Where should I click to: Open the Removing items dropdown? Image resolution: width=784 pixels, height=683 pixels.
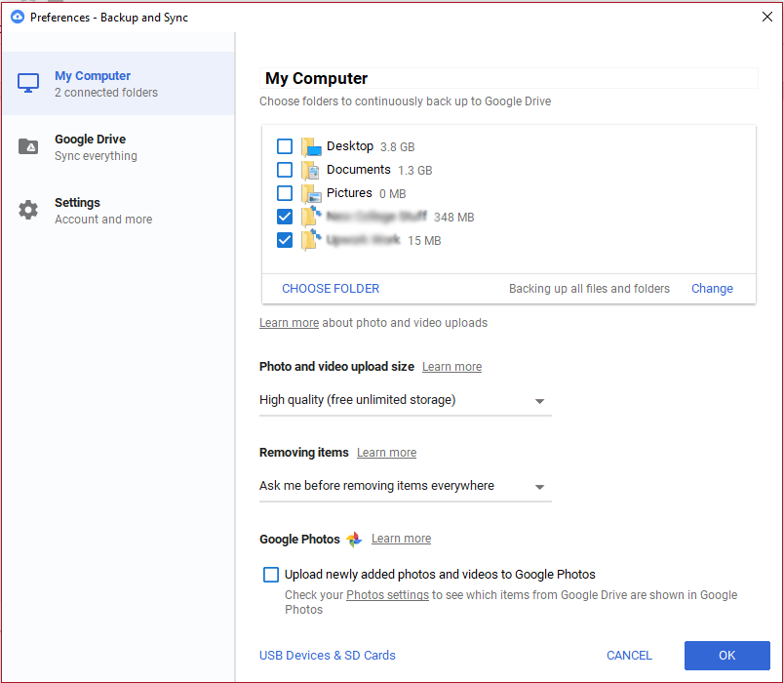click(x=539, y=485)
